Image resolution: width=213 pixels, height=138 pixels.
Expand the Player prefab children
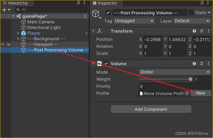point(18,33)
